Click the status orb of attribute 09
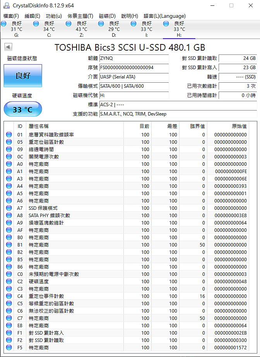260x357 pixels. (9, 149)
